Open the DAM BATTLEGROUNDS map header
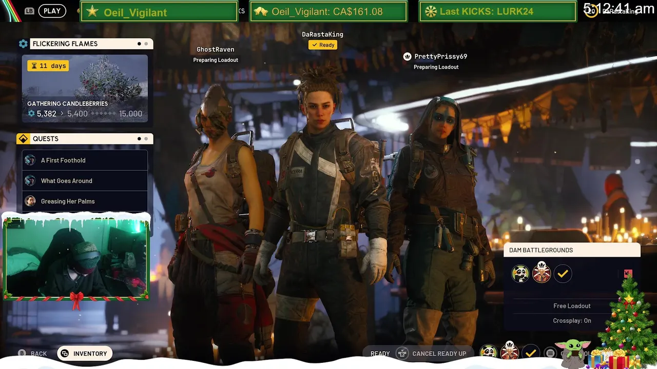This screenshot has width=657, height=369. click(572, 250)
